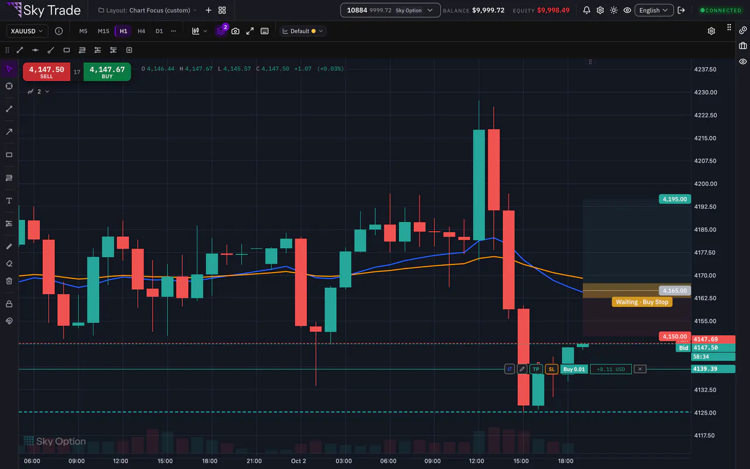Open fullscreen chart with expand arrows icon
The height and width of the screenshot is (469, 750).
point(250,31)
